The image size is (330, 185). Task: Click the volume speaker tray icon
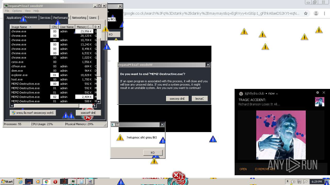[293, 182]
